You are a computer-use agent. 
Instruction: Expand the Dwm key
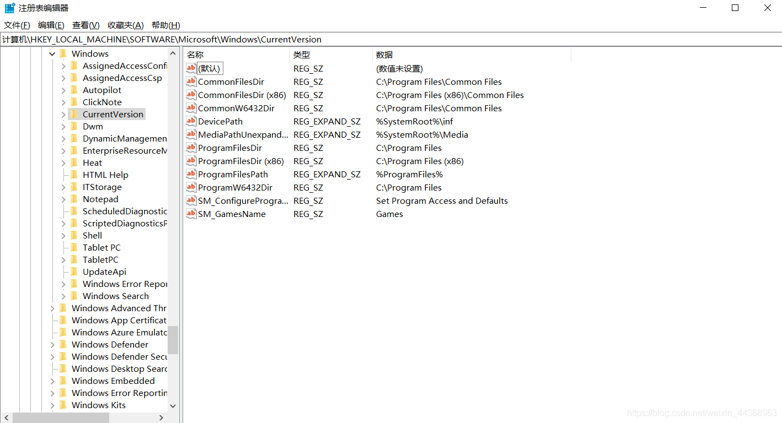(x=63, y=126)
